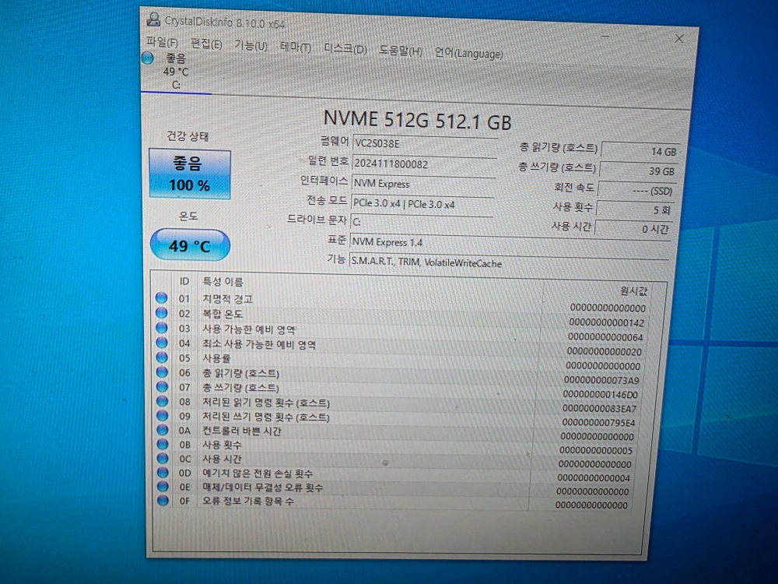This screenshot has height=584, width=778.
Task: Click the raw value 000000000073A9
Action: point(602,381)
